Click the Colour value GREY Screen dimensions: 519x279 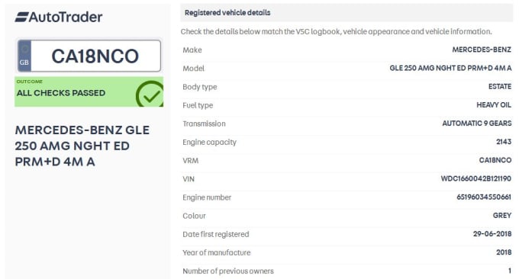[x=502, y=216]
